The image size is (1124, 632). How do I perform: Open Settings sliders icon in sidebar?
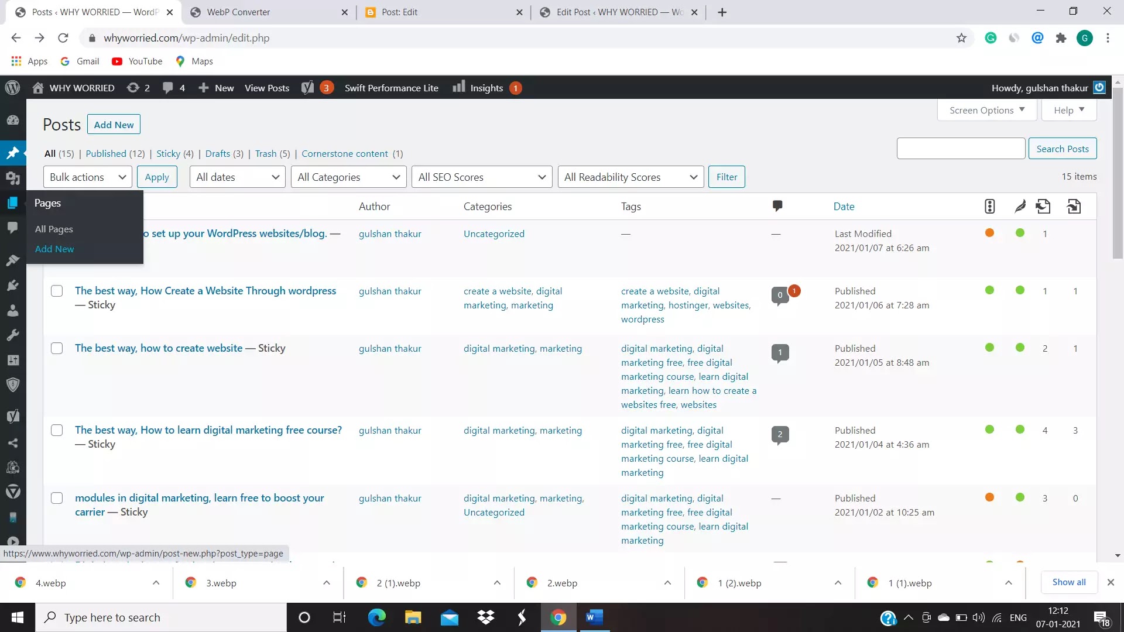click(x=13, y=360)
